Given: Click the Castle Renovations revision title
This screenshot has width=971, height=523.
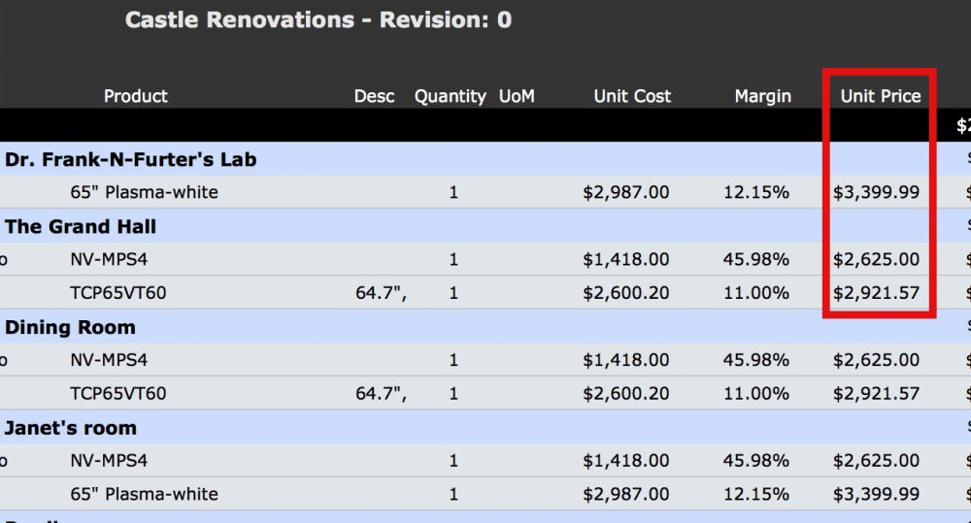Looking at the screenshot, I should 318,19.
